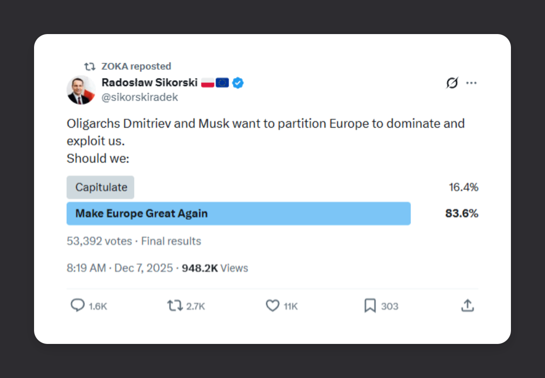The image size is (545, 378).
Task: Open the three-dot more options menu
Action: click(471, 83)
